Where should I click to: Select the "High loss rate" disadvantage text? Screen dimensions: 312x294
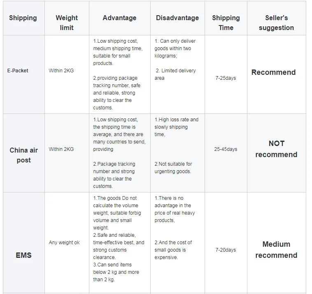176,120
